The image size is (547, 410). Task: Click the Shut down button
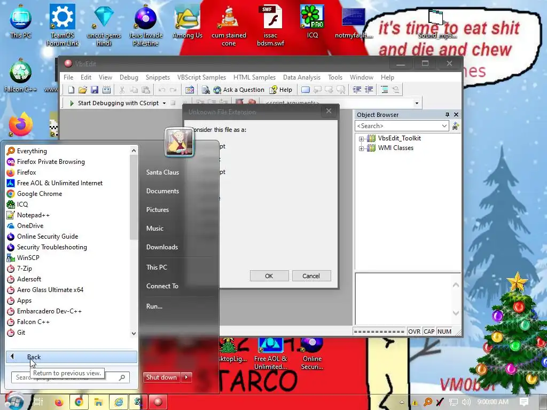161,377
